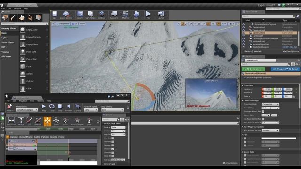301x169 pixels.
Task: Start the level with the Play toolbar icon
Action: pos(149,15)
